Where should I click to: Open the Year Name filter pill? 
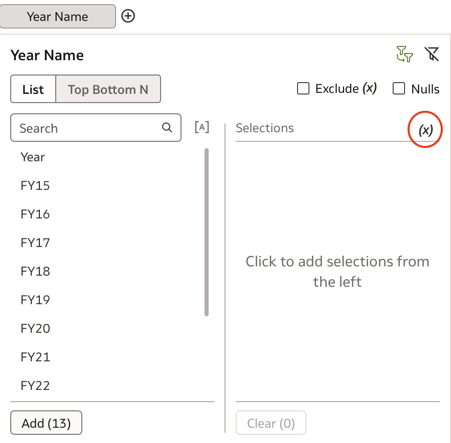(57, 16)
